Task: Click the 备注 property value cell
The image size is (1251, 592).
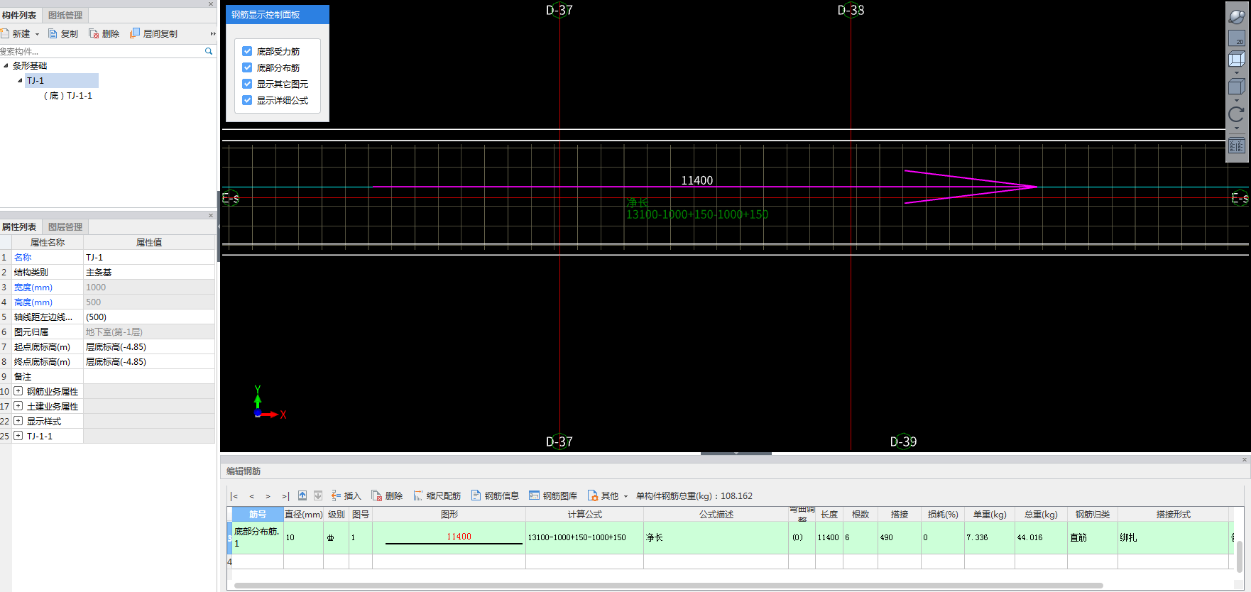Action: pos(149,377)
